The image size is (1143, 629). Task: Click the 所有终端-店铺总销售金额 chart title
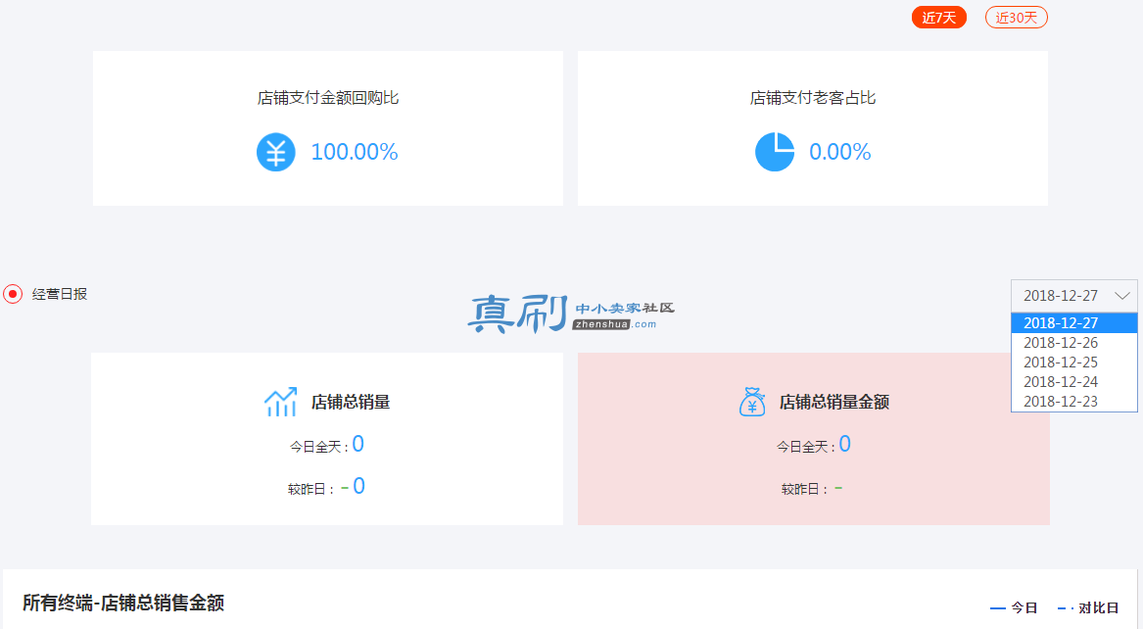tap(123, 603)
